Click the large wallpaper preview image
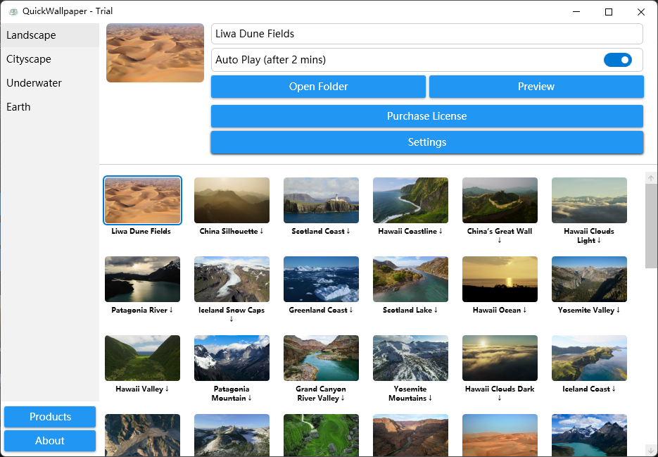The image size is (658, 457). [155, 53]
